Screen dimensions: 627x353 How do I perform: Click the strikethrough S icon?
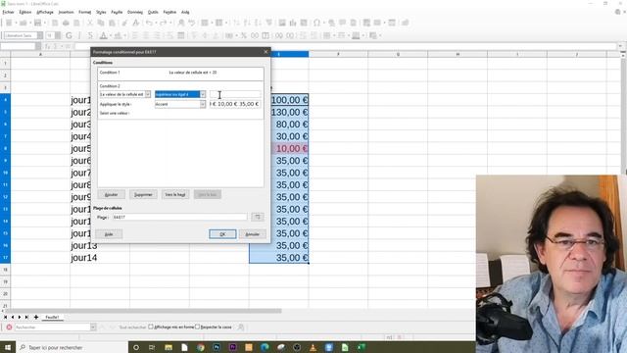90,35
